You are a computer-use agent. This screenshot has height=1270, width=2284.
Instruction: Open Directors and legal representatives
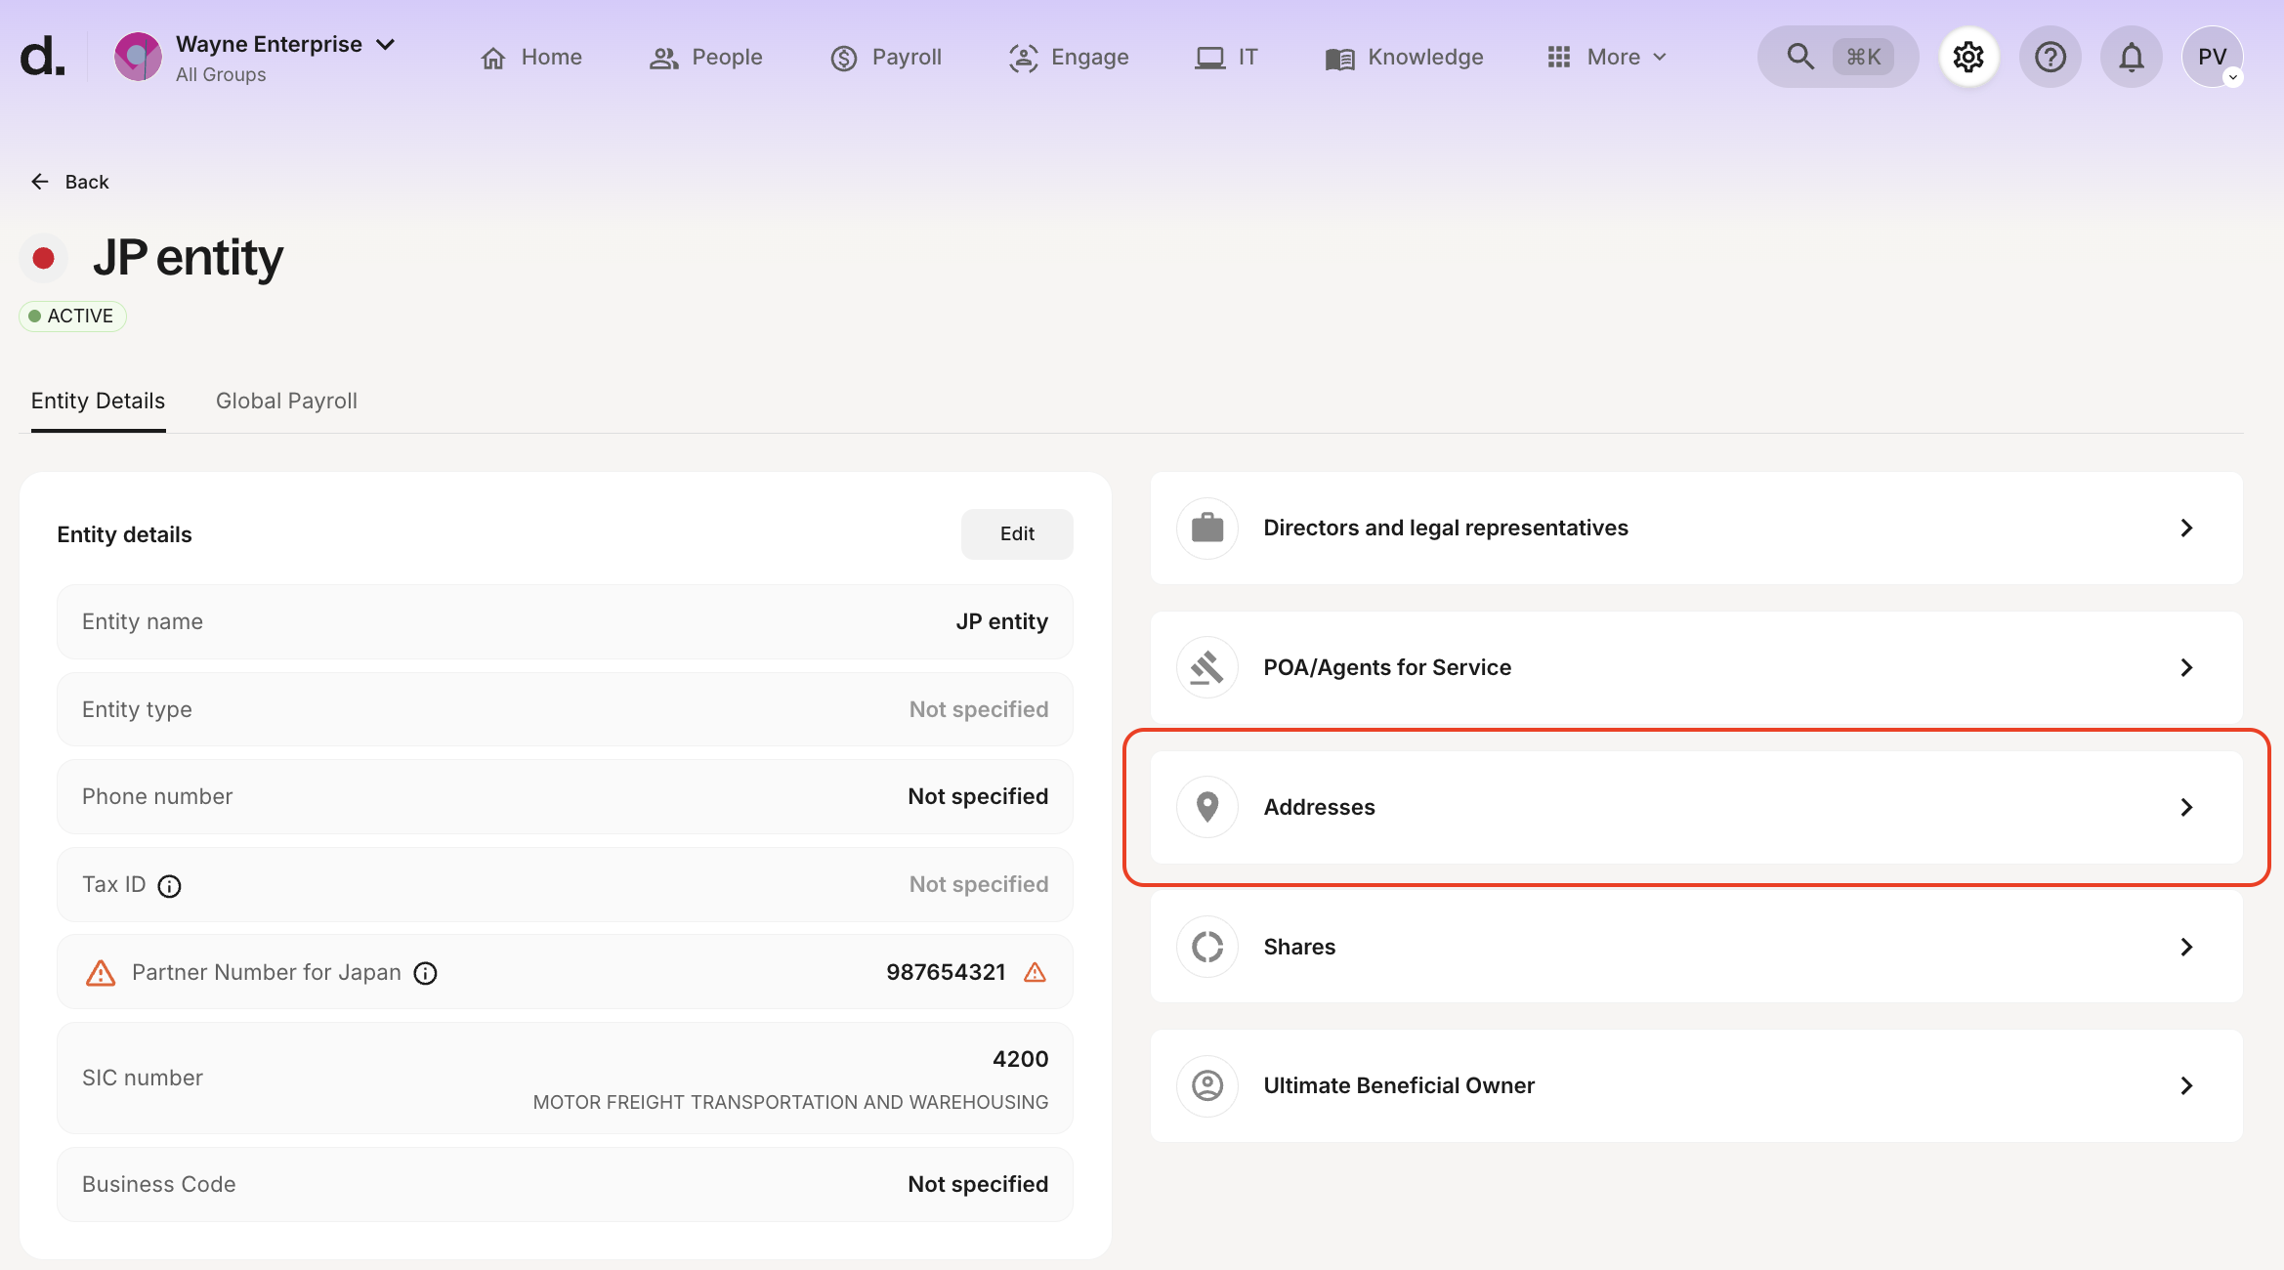point(1696,529)
